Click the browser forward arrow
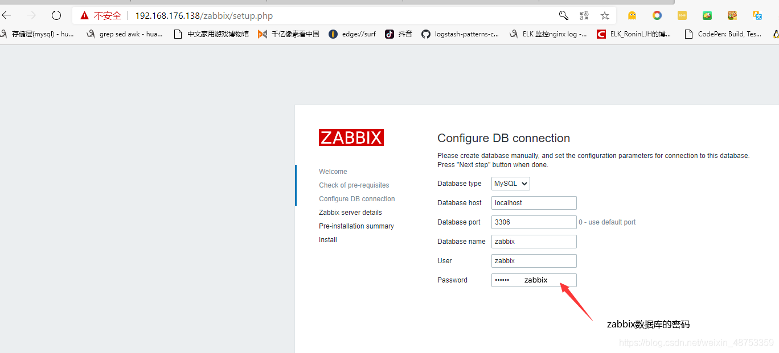 tap(31, 15)
